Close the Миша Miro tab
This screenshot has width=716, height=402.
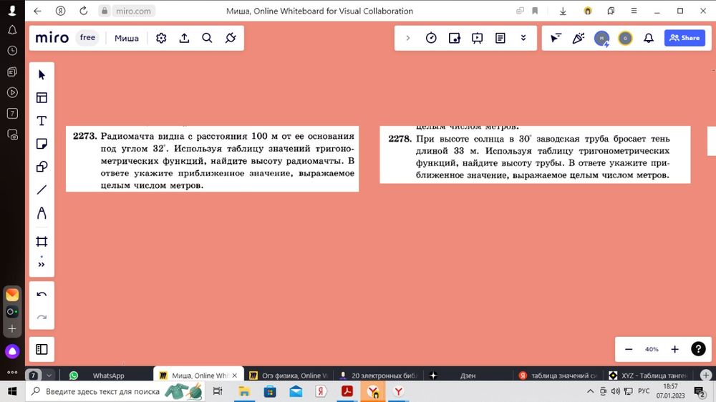[x=235, y=375]
